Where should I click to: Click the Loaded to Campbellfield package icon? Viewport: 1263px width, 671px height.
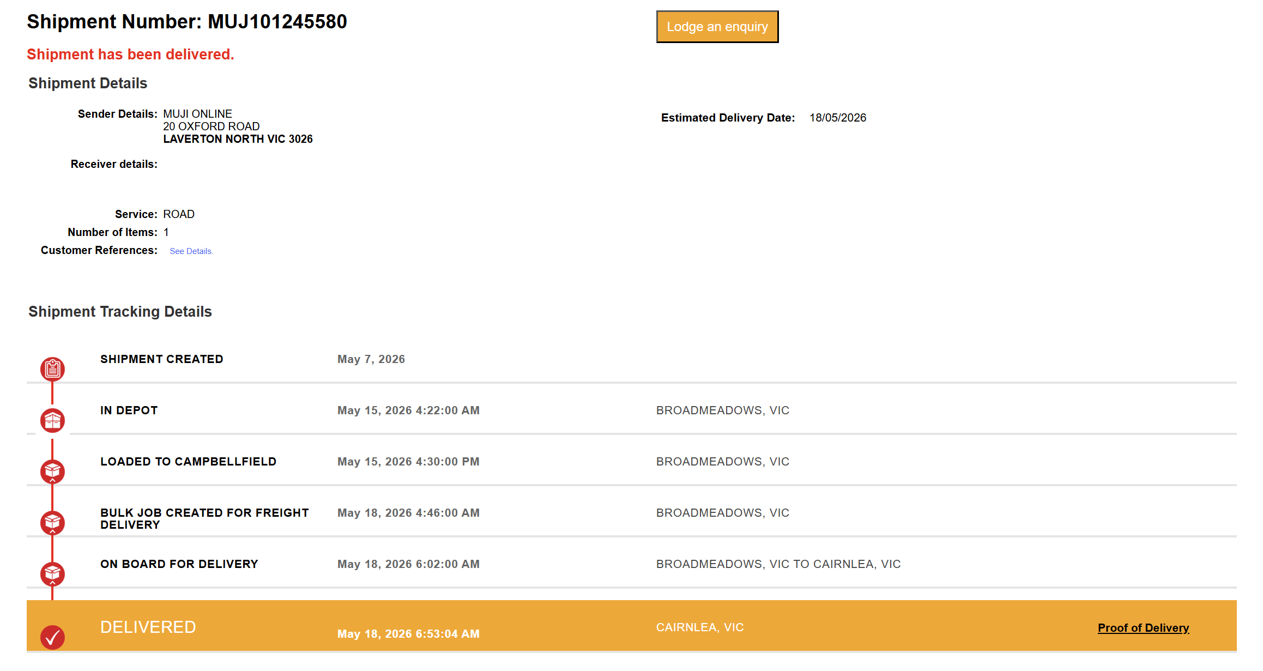pos(52,472)
